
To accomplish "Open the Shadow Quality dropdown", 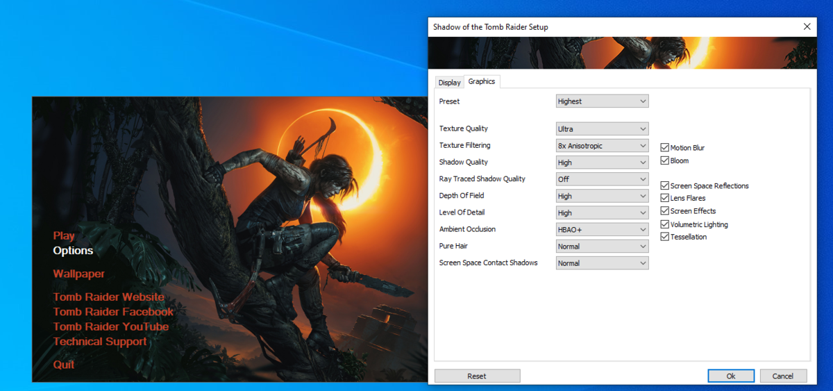I will click(x=603, y=163).
